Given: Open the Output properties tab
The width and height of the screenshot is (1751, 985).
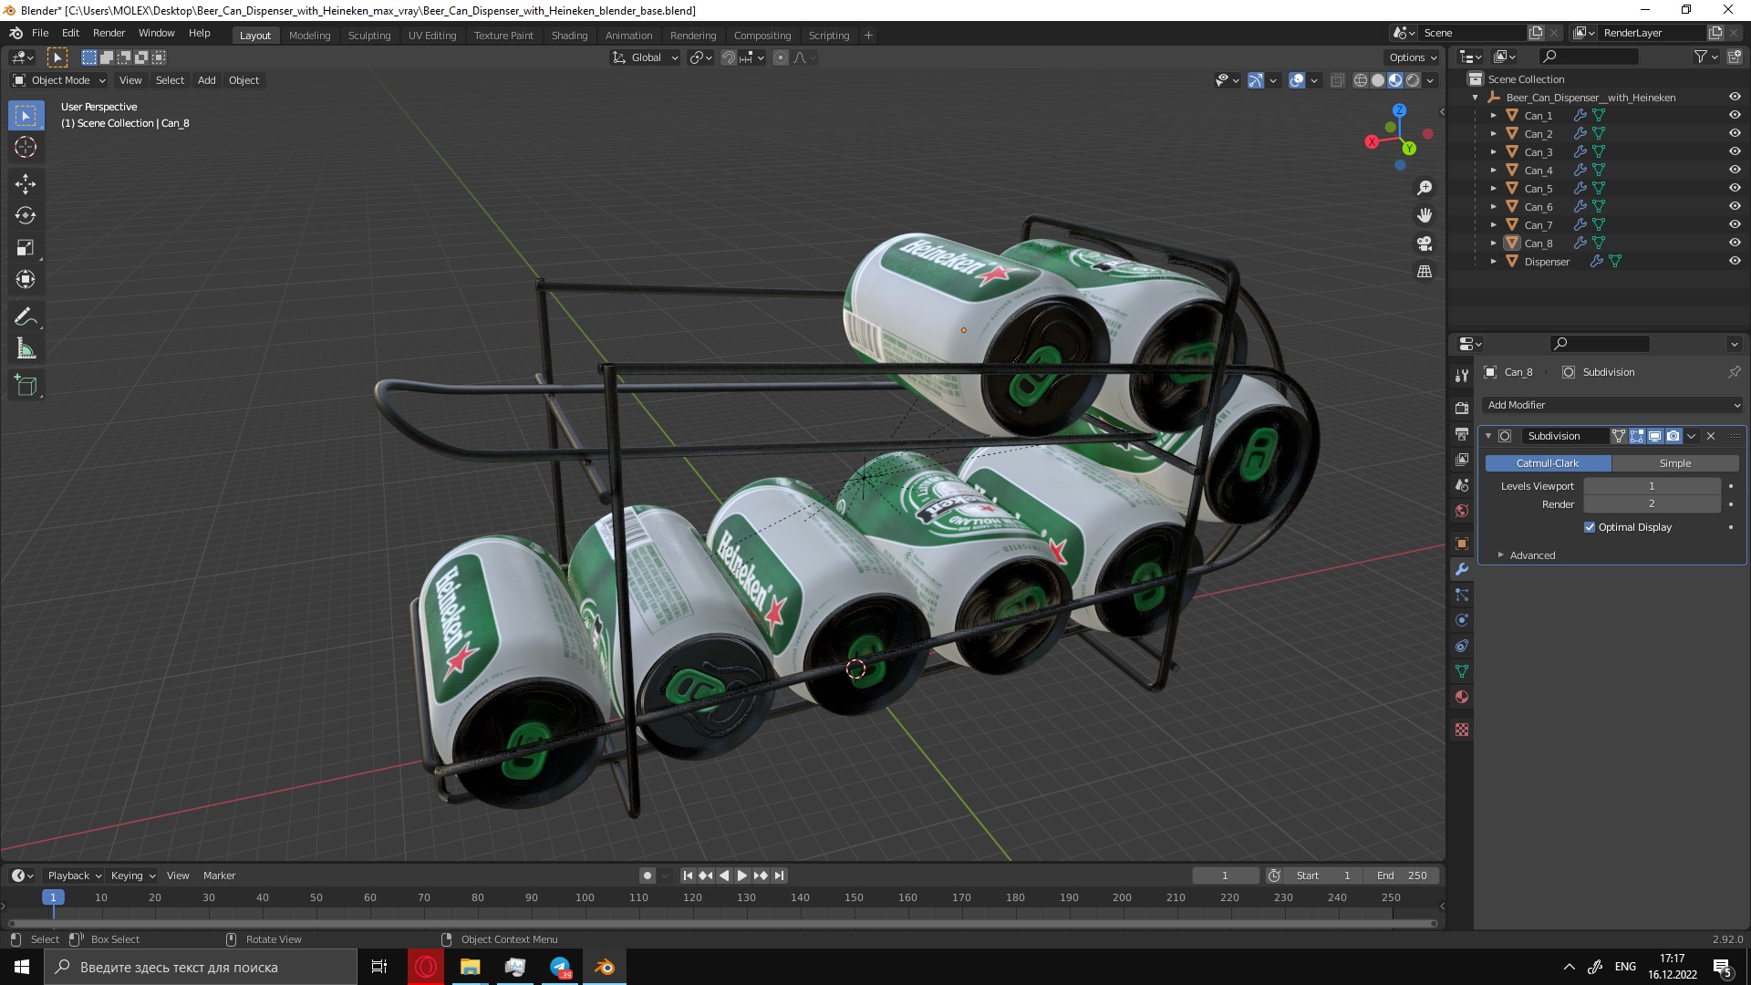Looking at the screenshot, I should 1462,433.
